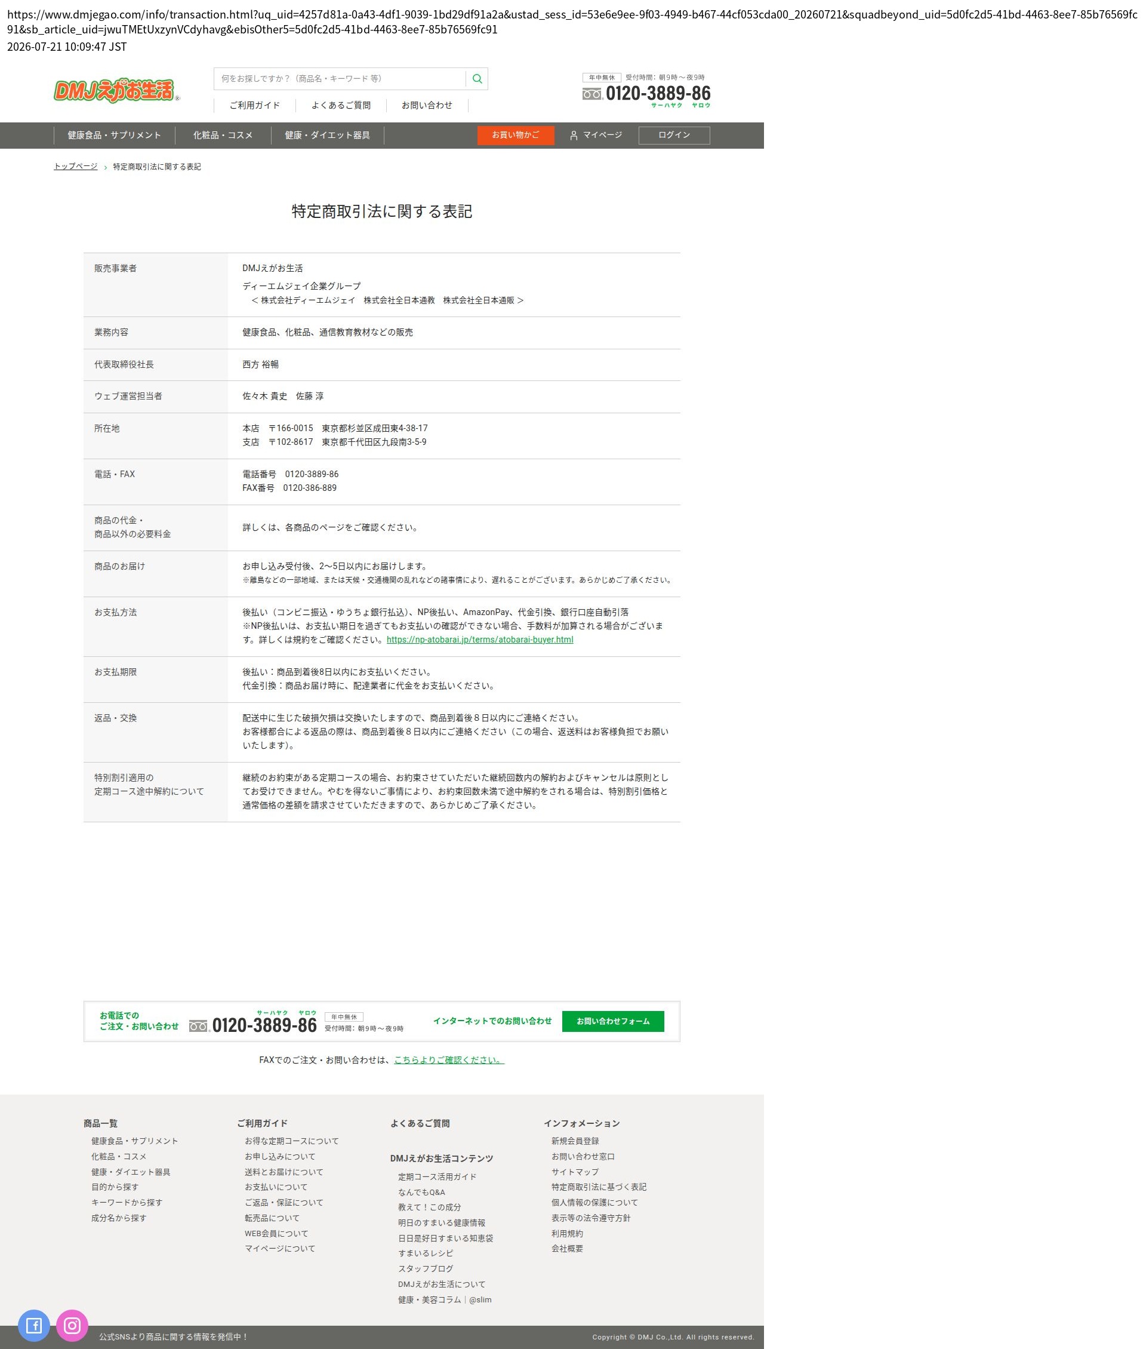Open よくあるご質問 in header
This screenshot has height=1349, width=1146.
pos(341,105)
